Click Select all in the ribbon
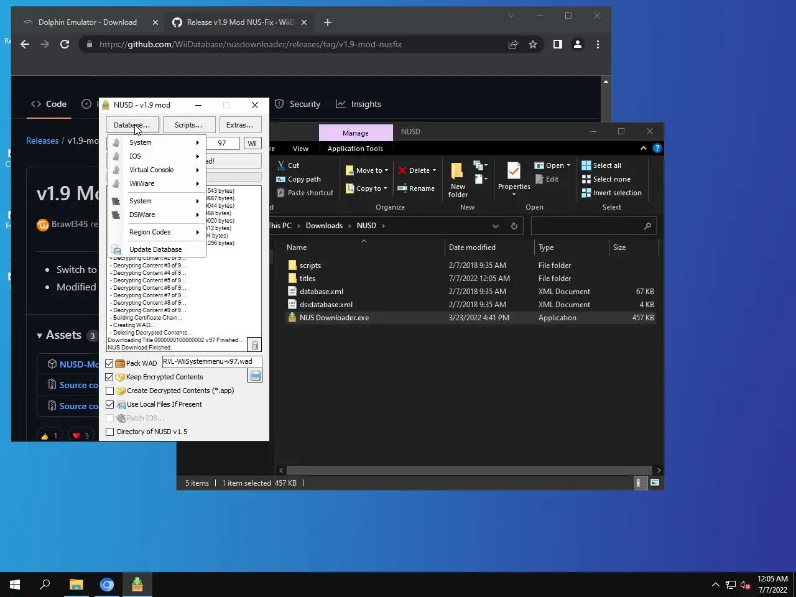The height and width of the screenshot is (597, 796). 601,165
